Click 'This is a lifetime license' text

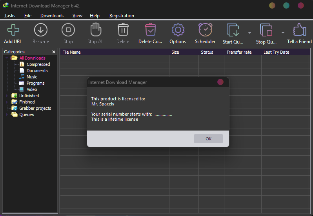[115, 119]
